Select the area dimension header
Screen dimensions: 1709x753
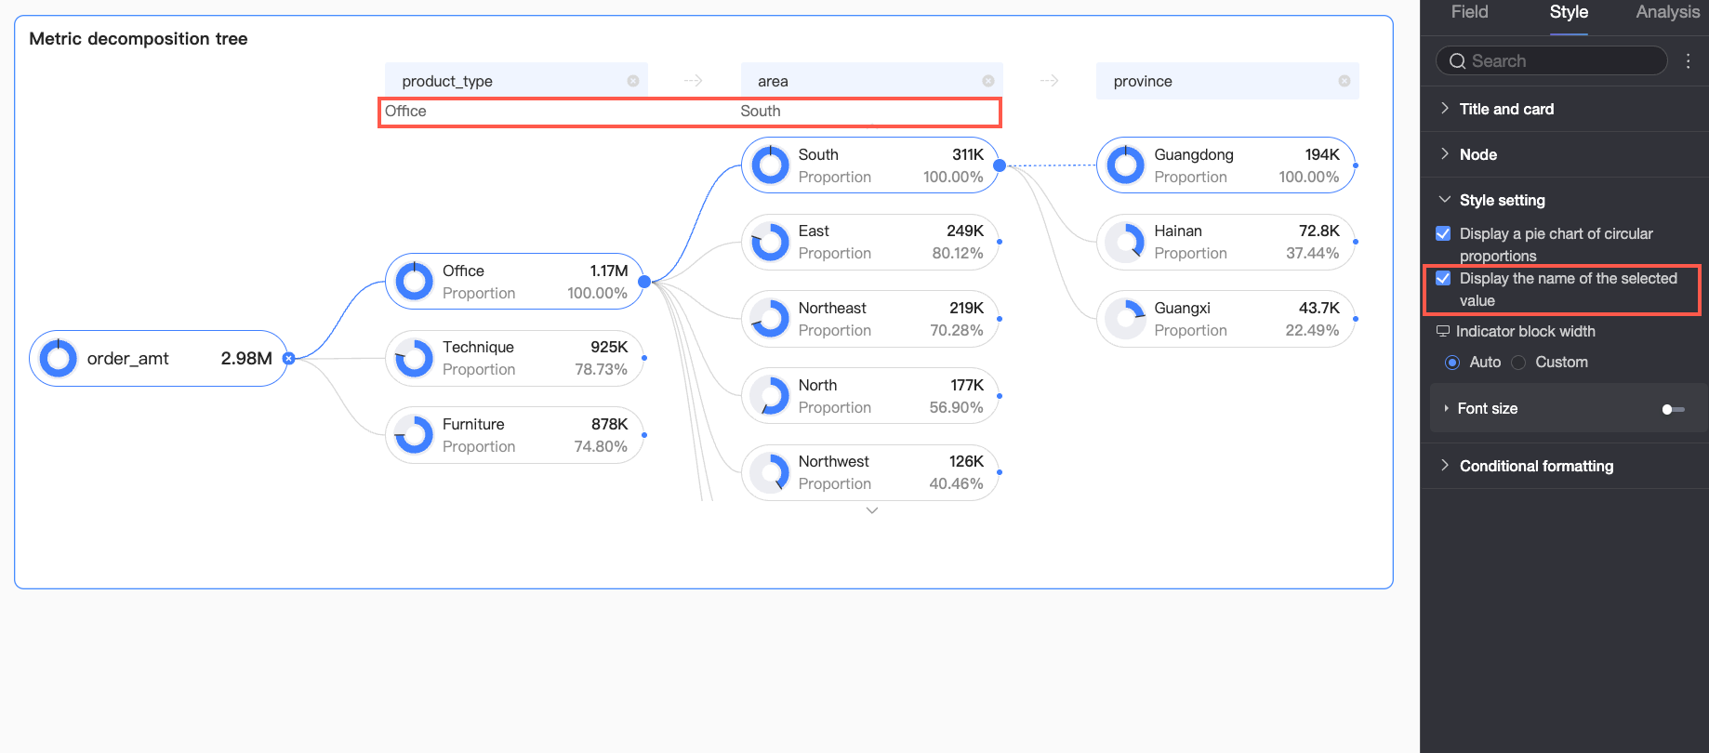tap(872, 81)
